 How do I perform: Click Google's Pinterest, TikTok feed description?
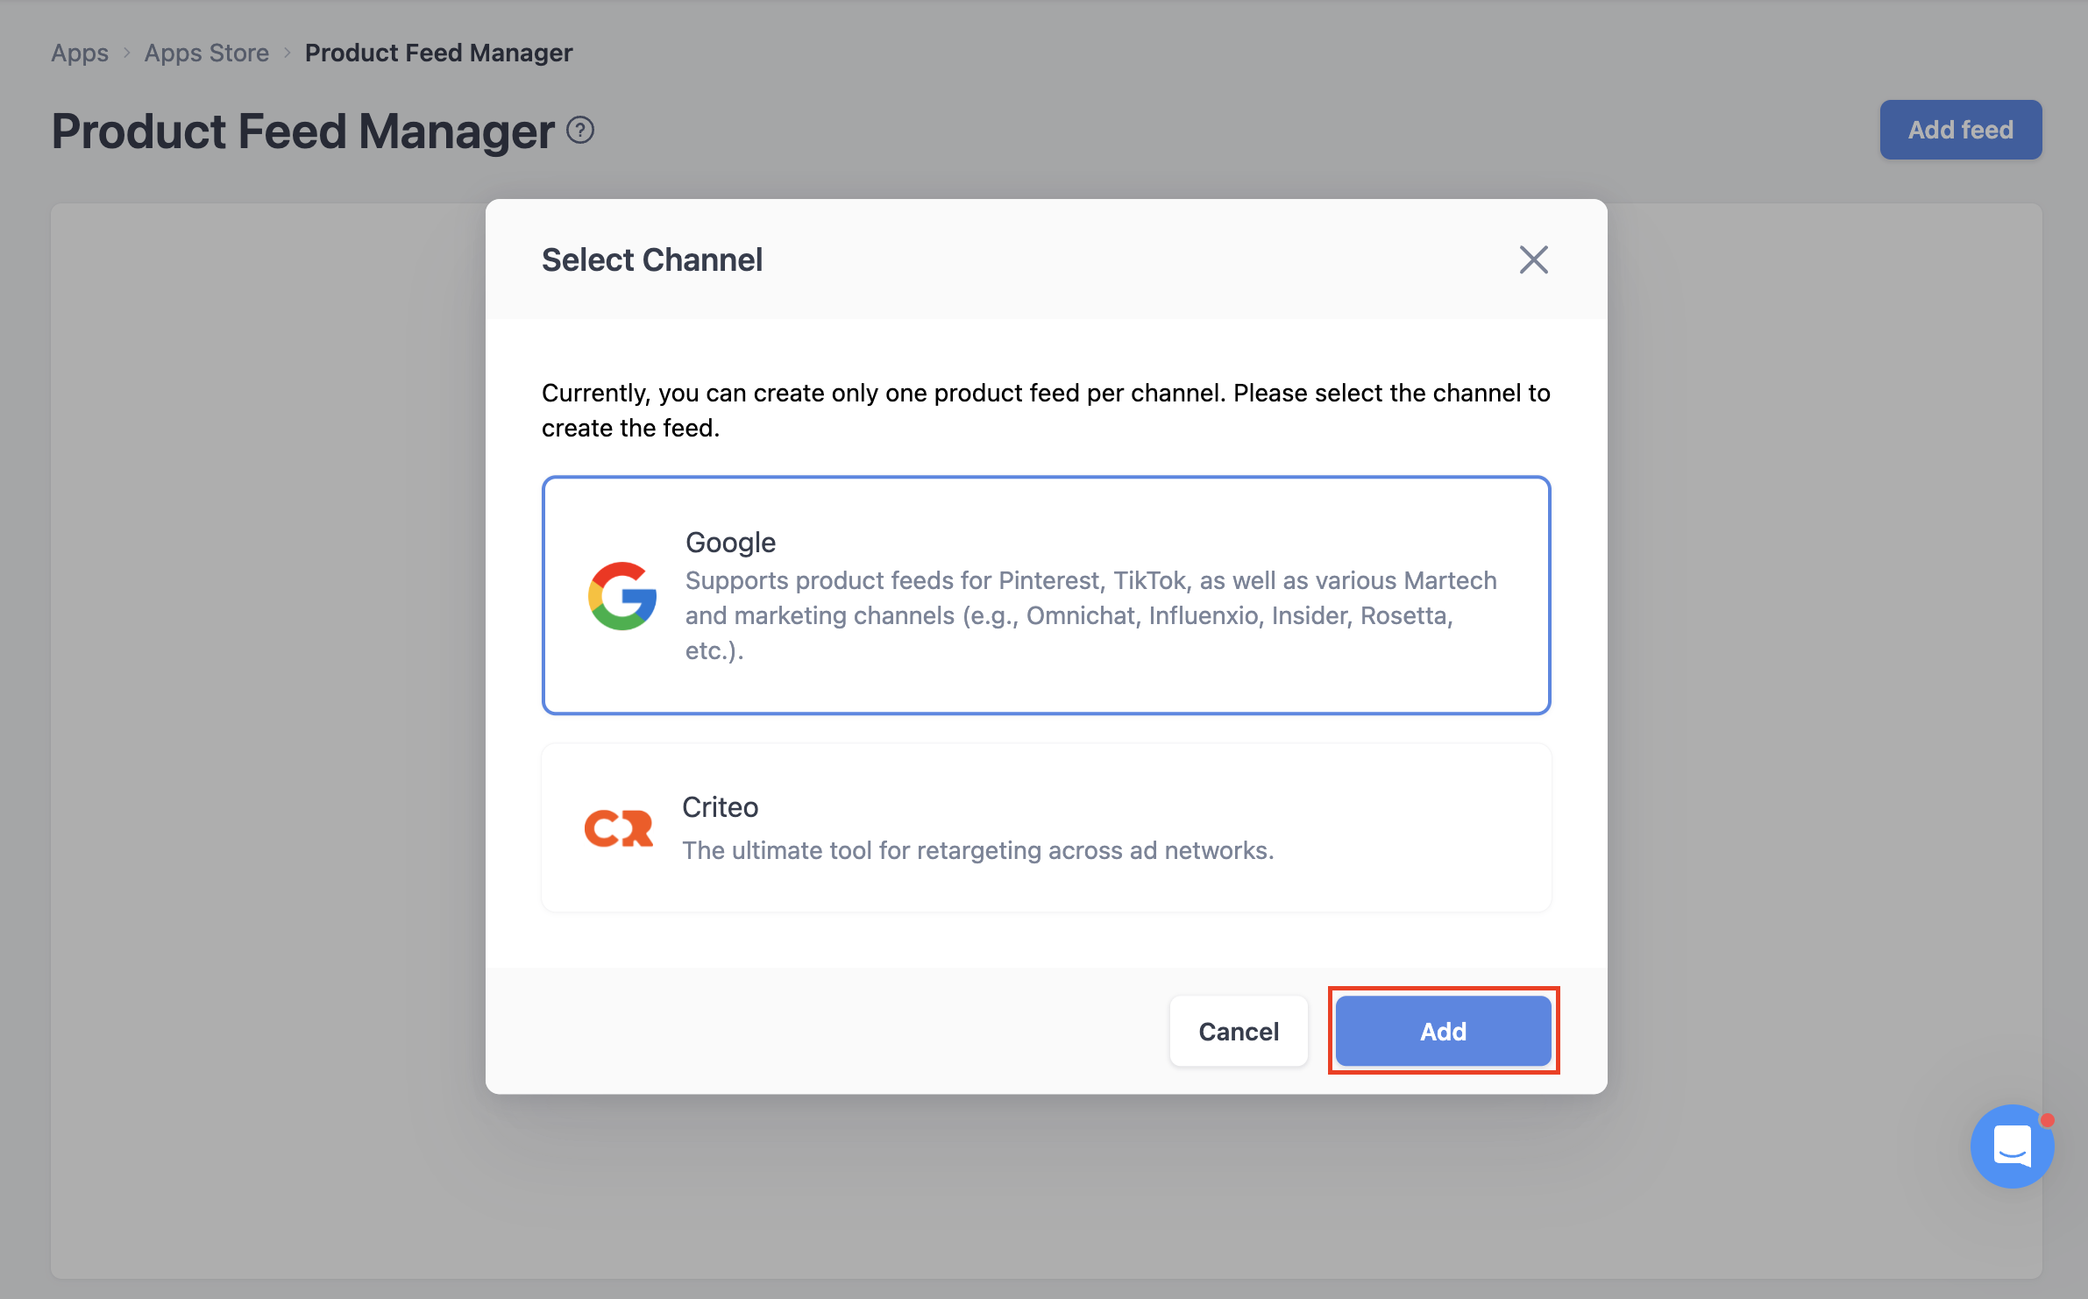point(1091,615)
